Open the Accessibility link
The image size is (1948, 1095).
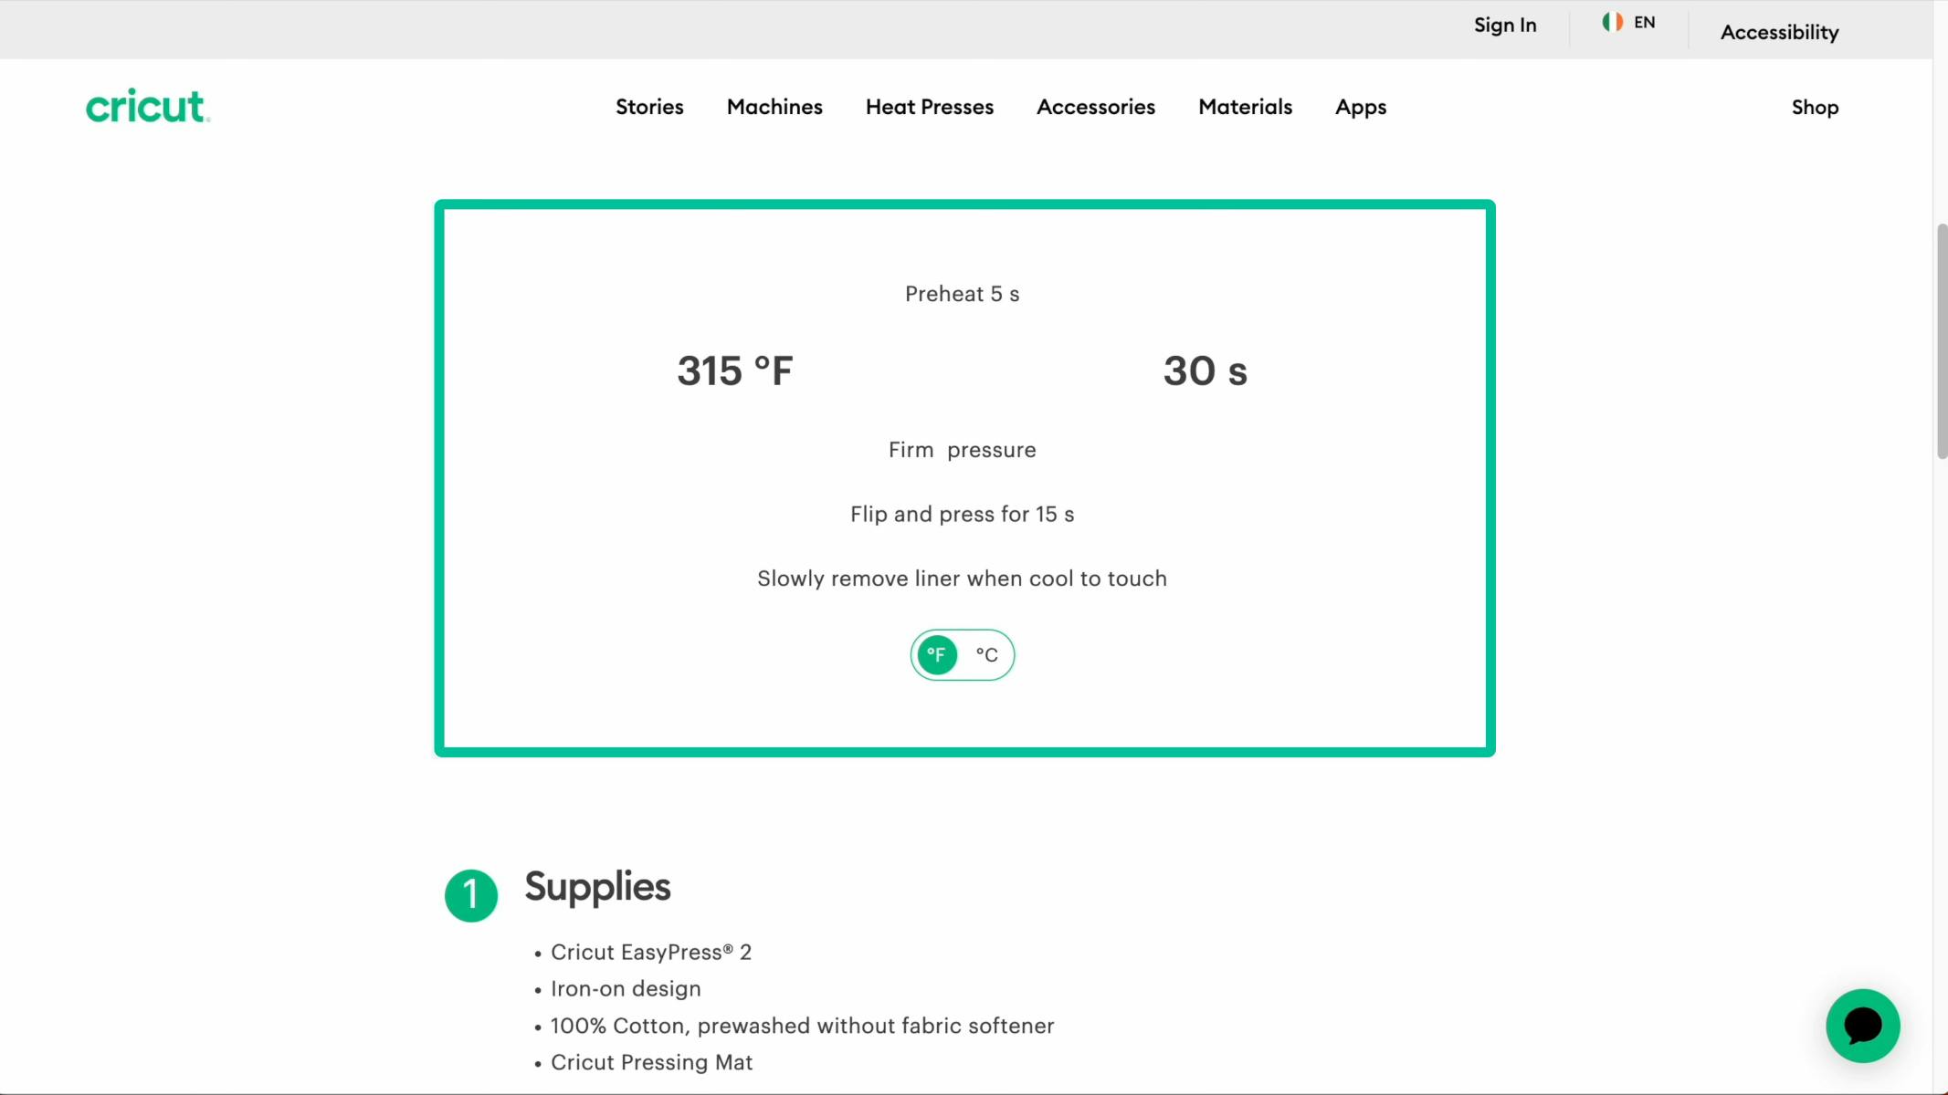(x=1779, y=32)
